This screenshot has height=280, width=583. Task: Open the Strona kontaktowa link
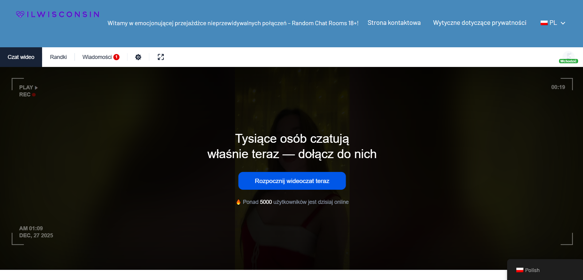pos(394,23)
